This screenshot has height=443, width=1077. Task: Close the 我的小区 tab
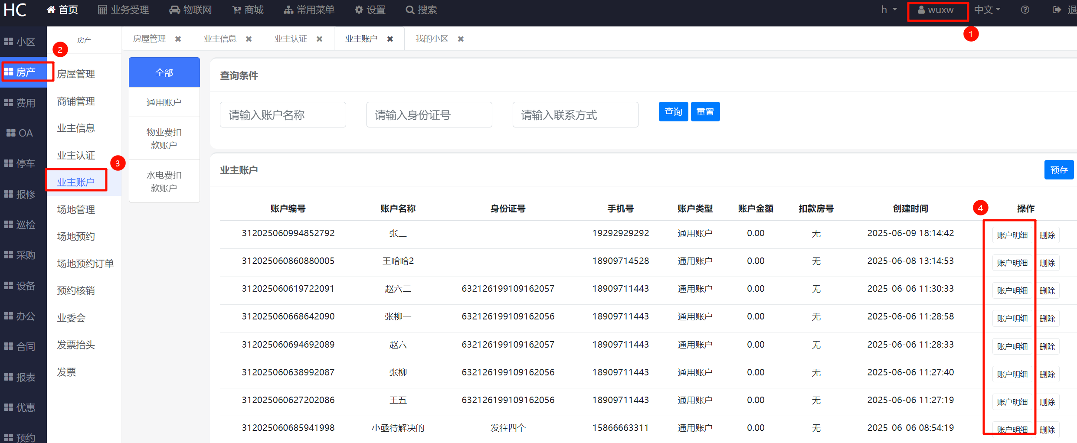click(x=461, y=39)
